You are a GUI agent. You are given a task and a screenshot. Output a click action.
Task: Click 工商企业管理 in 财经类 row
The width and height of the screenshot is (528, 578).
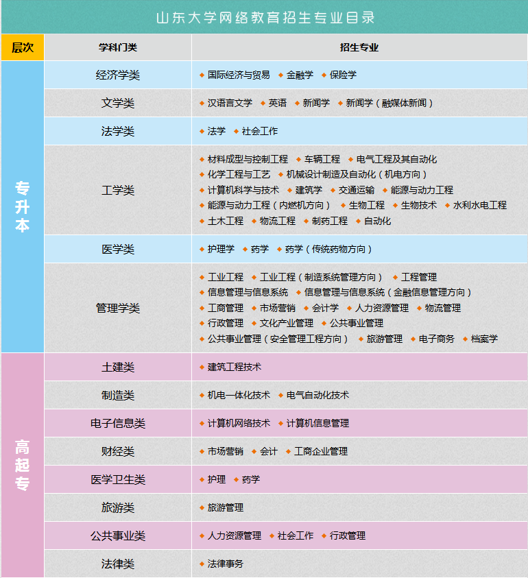321,451
